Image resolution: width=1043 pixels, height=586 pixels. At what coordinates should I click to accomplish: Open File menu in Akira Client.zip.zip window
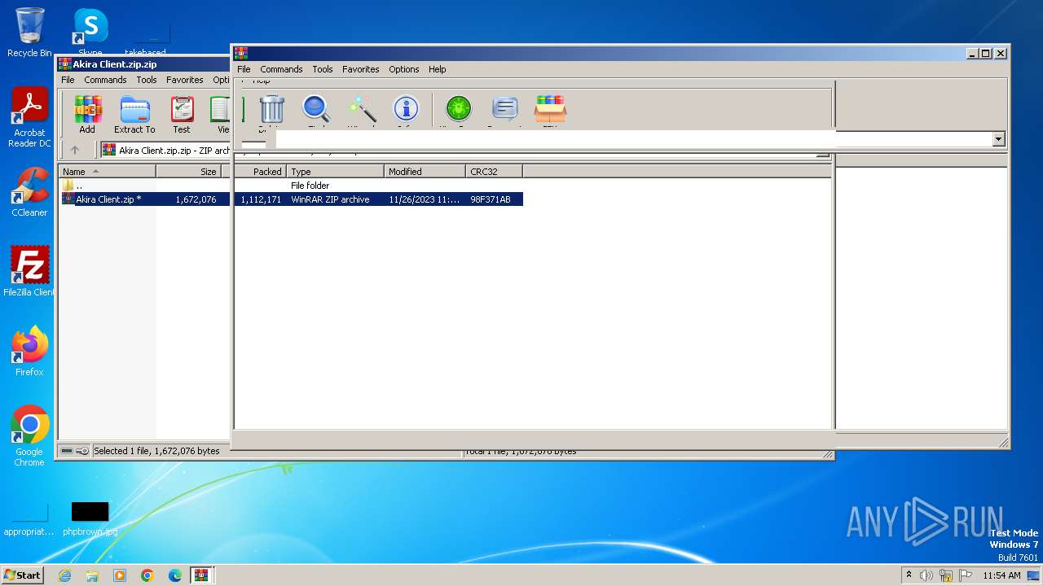68,80
